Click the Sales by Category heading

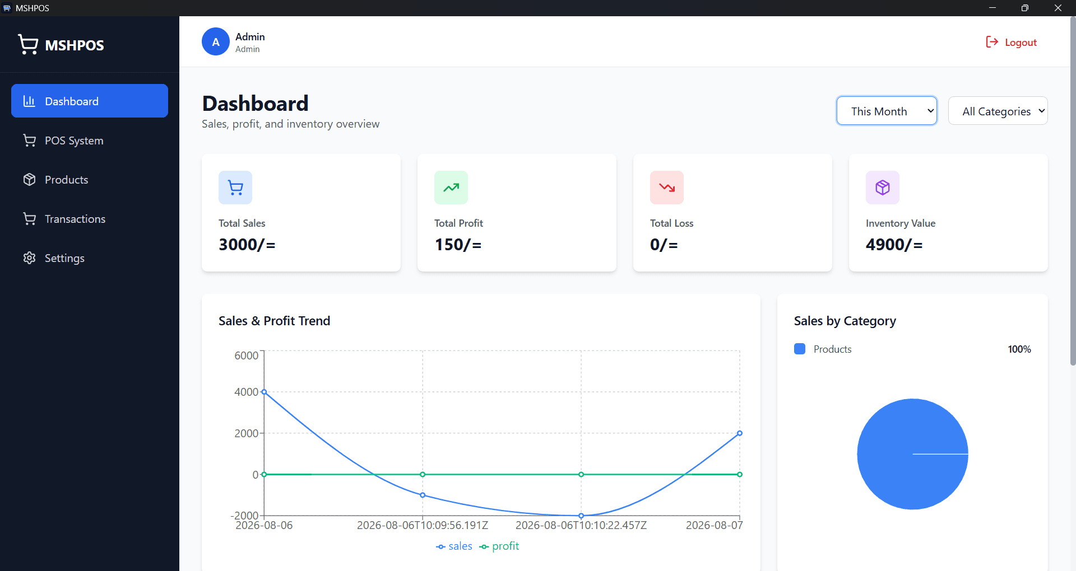click(x=845, y=321)
